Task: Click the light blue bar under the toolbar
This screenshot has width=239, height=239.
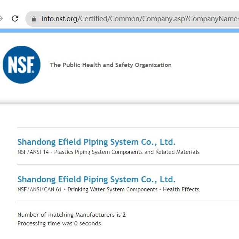Action: (119, 31)
